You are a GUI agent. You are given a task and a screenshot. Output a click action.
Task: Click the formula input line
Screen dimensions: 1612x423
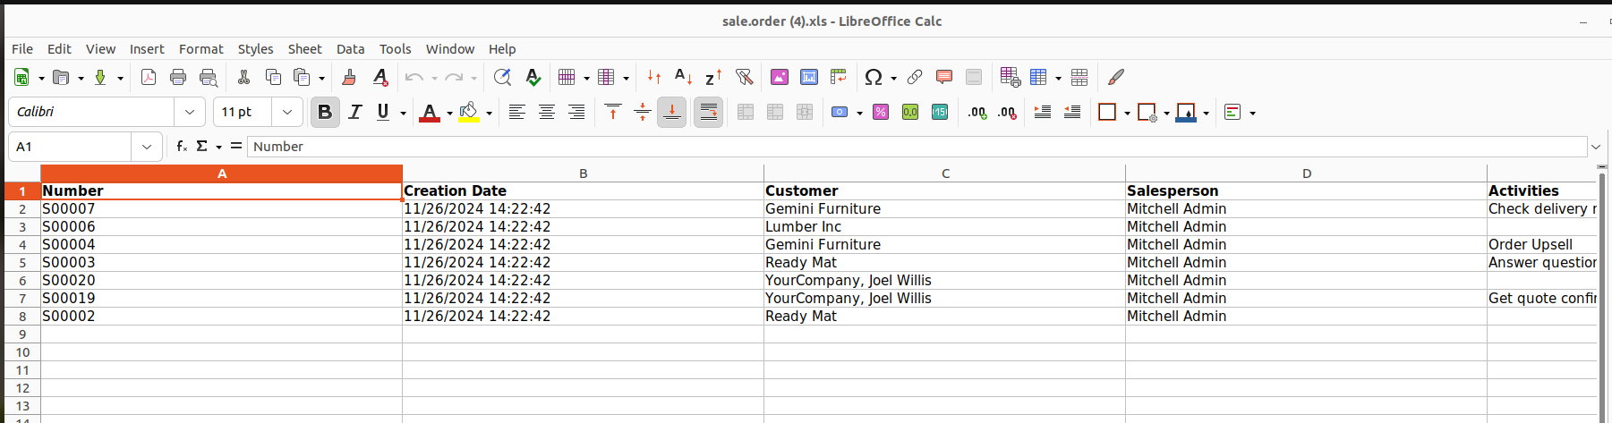(917, 147)
